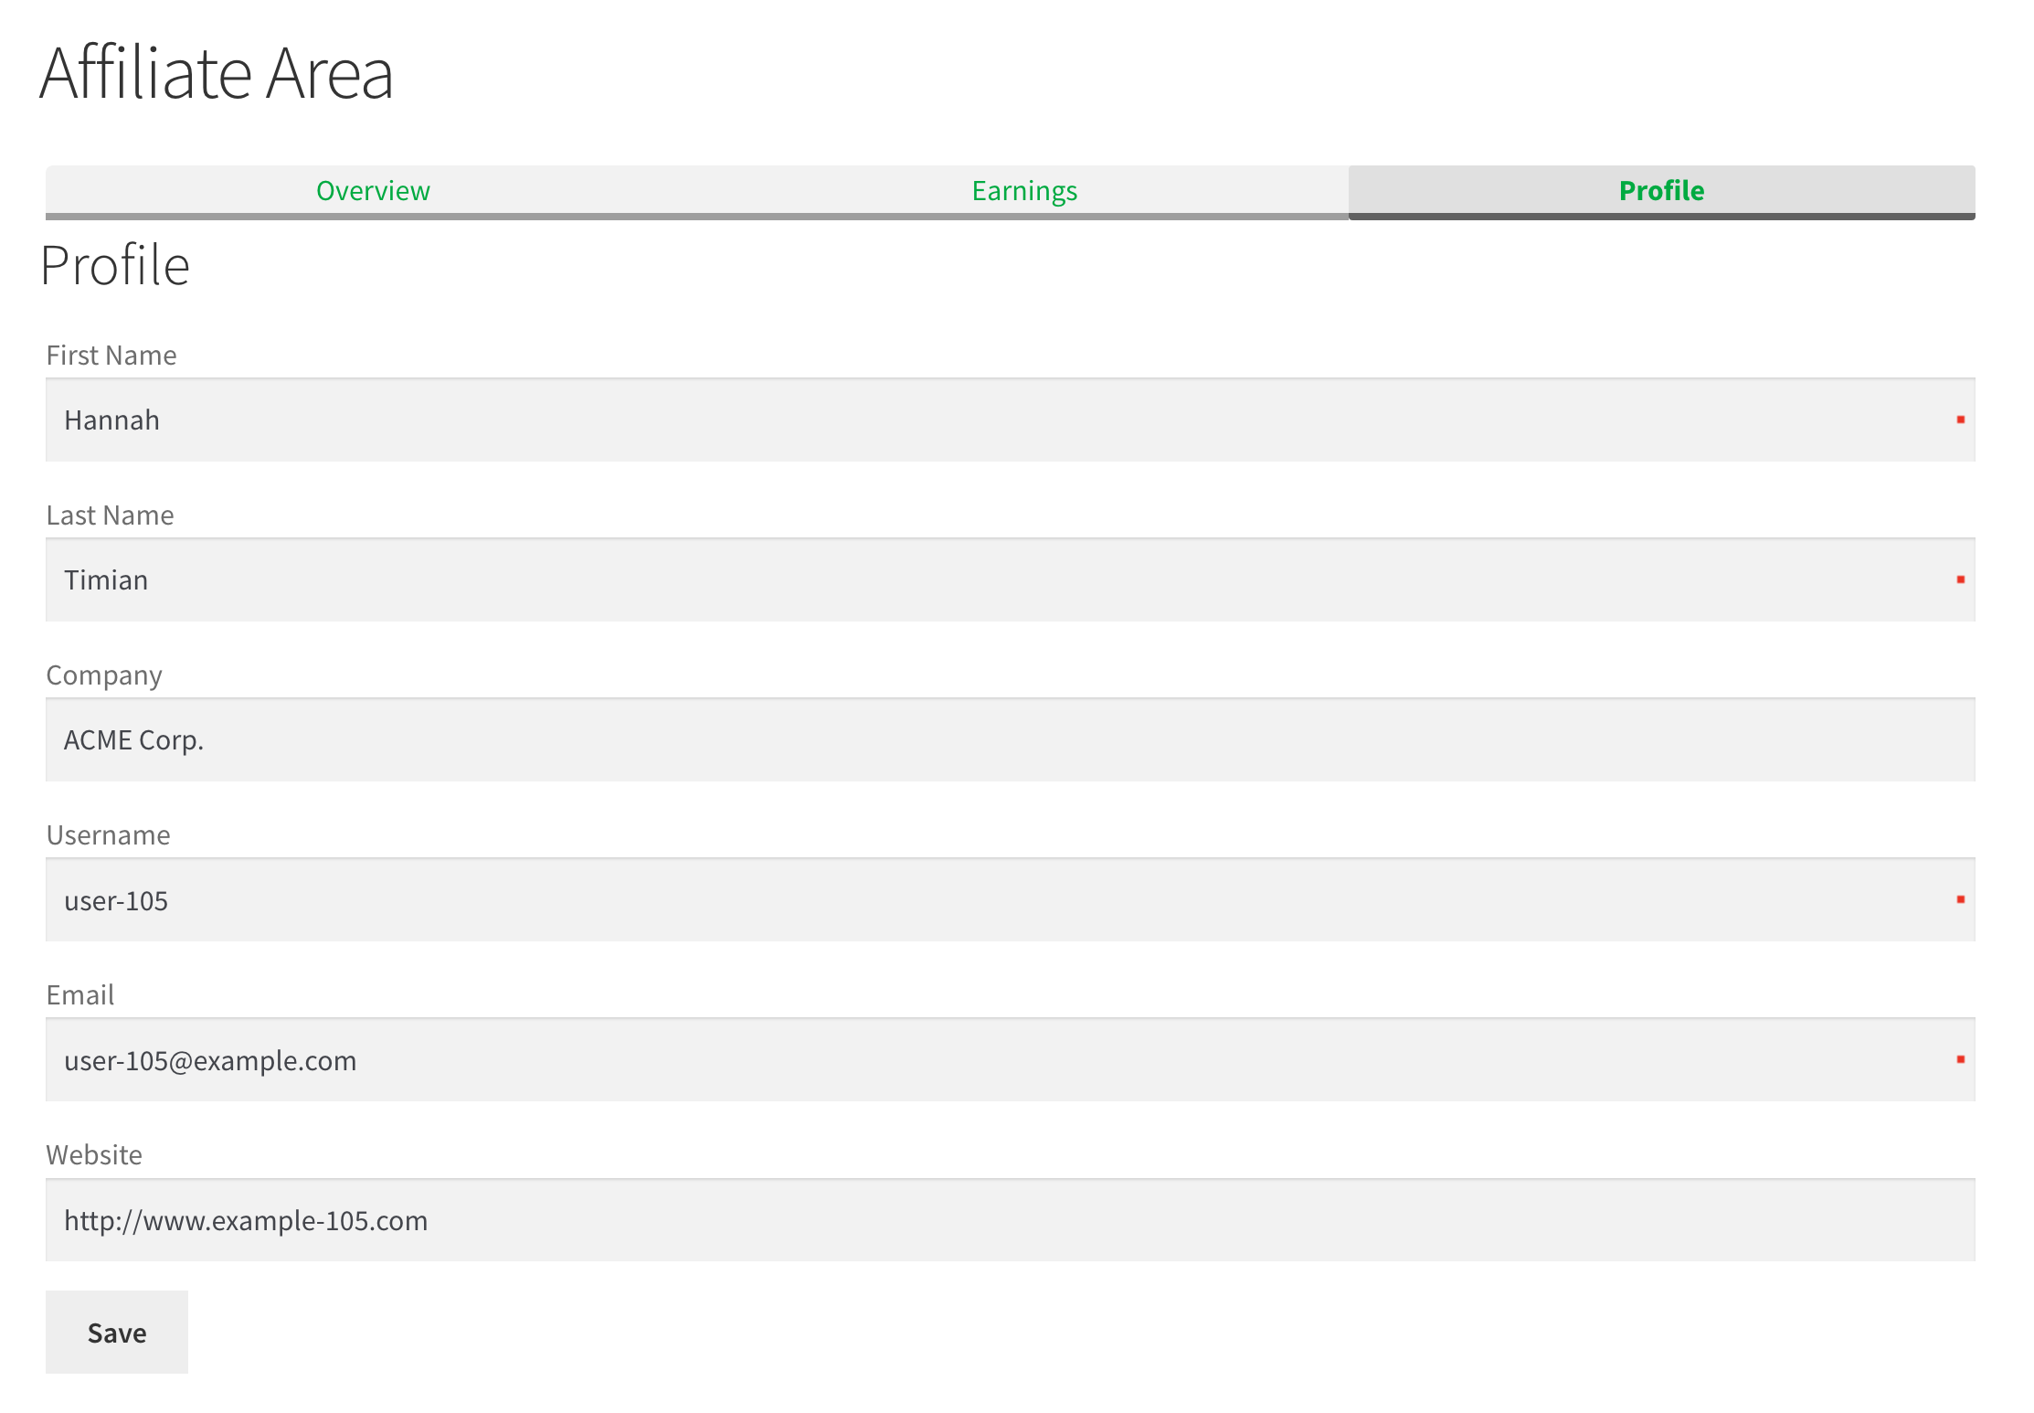Viewport: 2034px width, 1413px height.
Task: Focus the Website field with http://www.example-105.com
Action: coord(1011,1219)
